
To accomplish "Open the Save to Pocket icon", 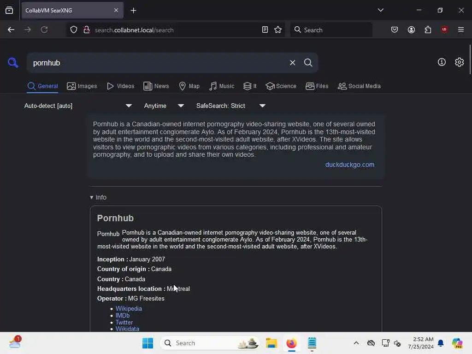I will (x=395, y=29).
